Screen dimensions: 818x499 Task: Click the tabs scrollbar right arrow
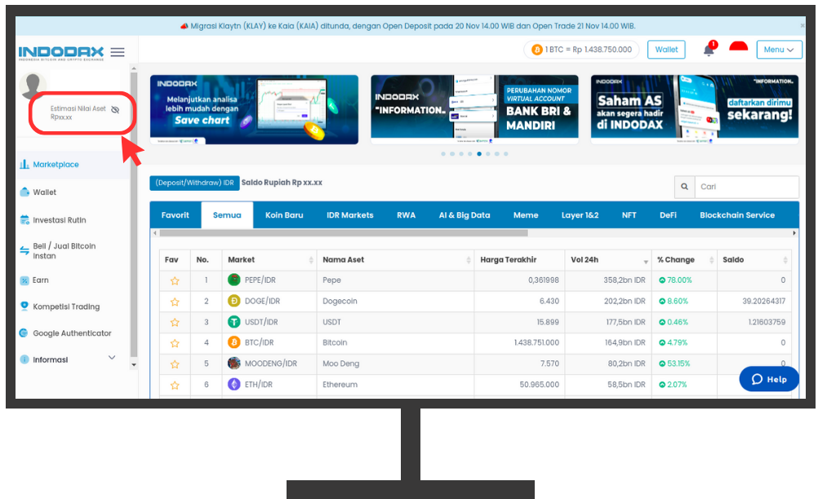click(794, 233)
